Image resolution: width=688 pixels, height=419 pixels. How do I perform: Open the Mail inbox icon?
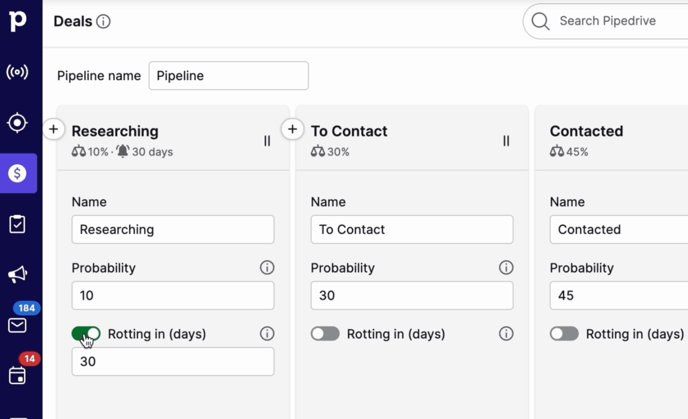(x=17, y=325)
